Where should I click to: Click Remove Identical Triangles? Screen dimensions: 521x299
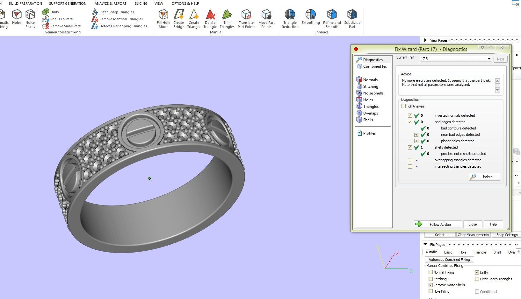coord(117,19)
